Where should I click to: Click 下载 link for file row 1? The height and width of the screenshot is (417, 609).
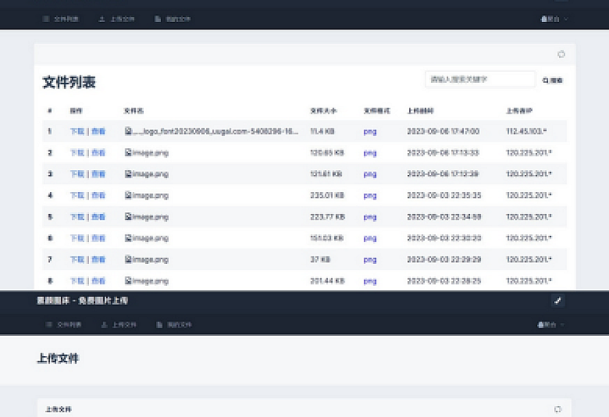pyautogui.click(x=77, y=131)
